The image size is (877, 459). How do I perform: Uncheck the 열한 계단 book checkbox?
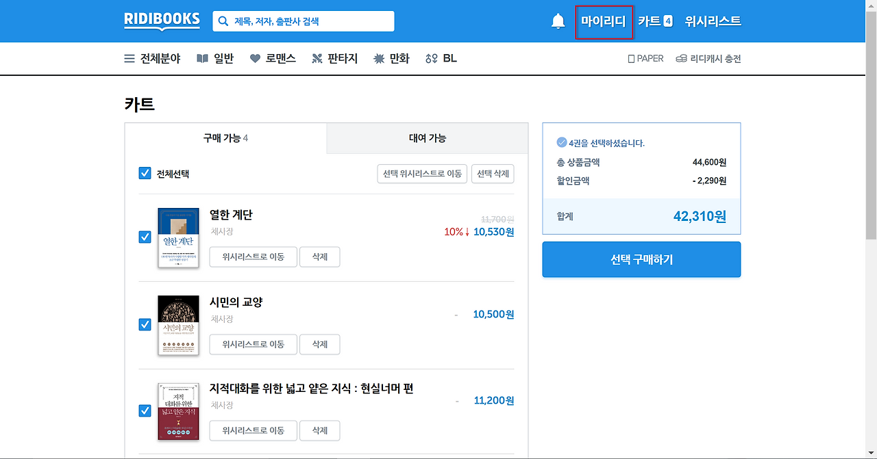[x=145, y=237]
